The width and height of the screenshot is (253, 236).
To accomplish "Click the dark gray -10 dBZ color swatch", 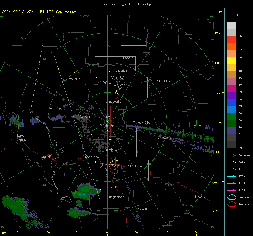I will (232, 138).
